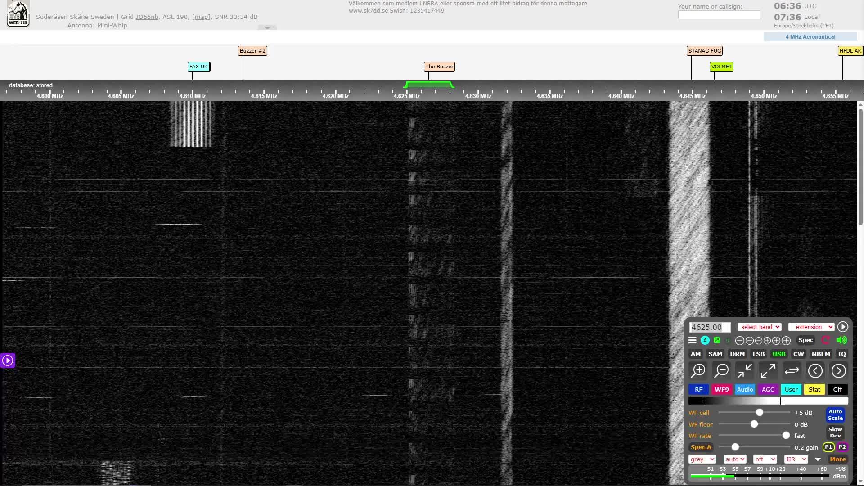Click the max zoom-in converging arrows icon
864x486 pixels.
(x=745, y=371)
